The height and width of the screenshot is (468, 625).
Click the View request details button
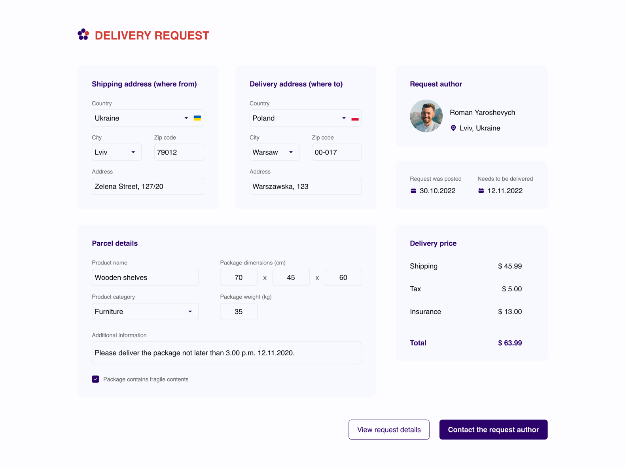click(388, 430)
